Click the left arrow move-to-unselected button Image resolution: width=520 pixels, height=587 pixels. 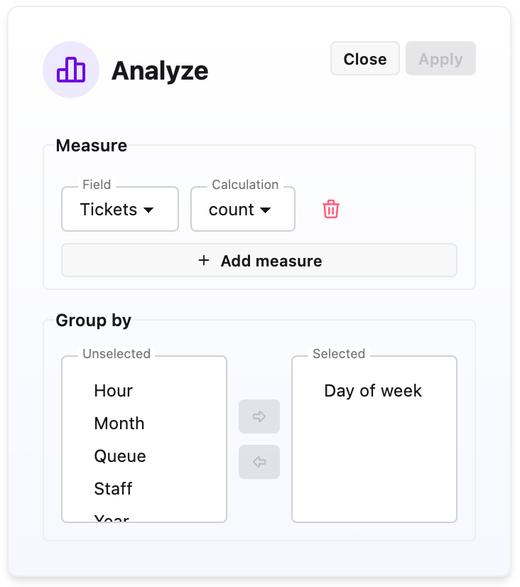(259, 462)
